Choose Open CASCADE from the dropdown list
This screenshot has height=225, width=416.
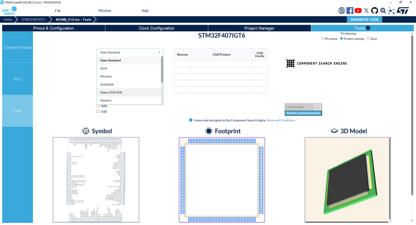[x=129, y=92]
